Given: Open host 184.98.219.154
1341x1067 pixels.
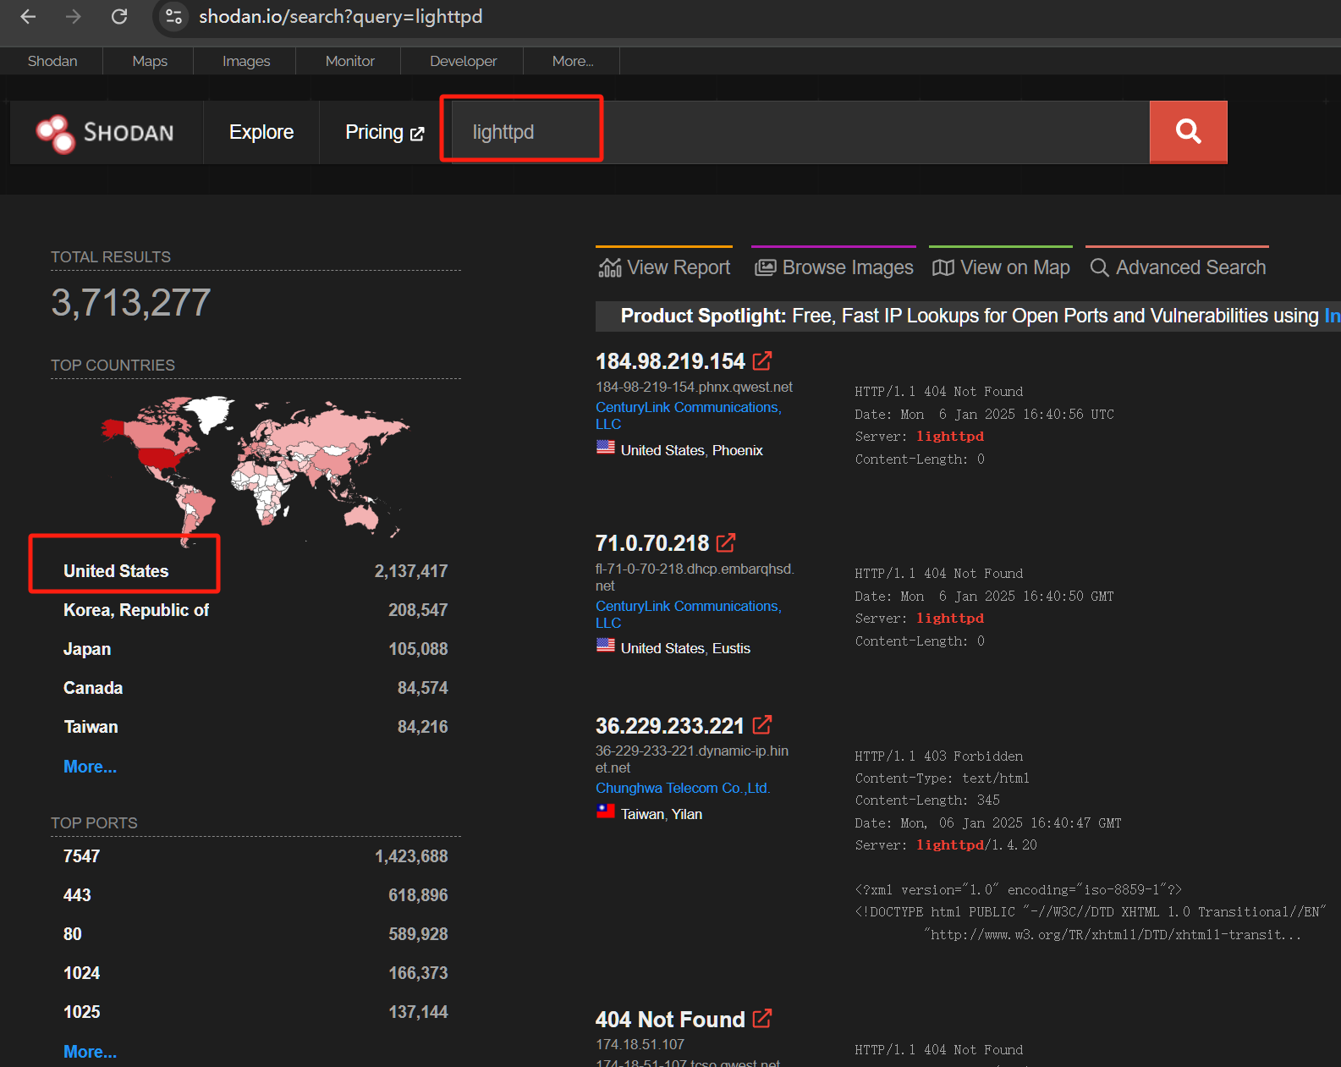Looking at the screenshot, I should click(x=670, y=361).
